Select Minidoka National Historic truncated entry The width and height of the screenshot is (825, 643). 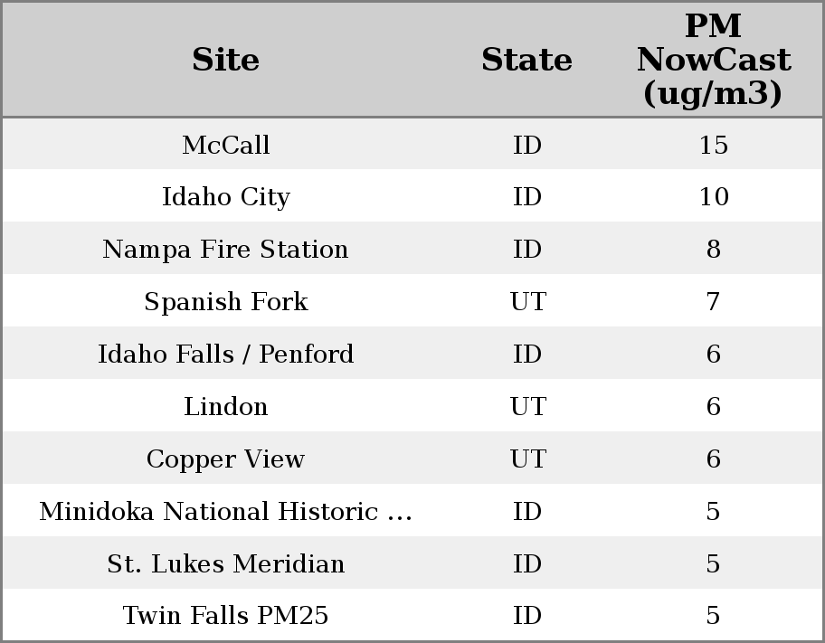tap(225, 512)
